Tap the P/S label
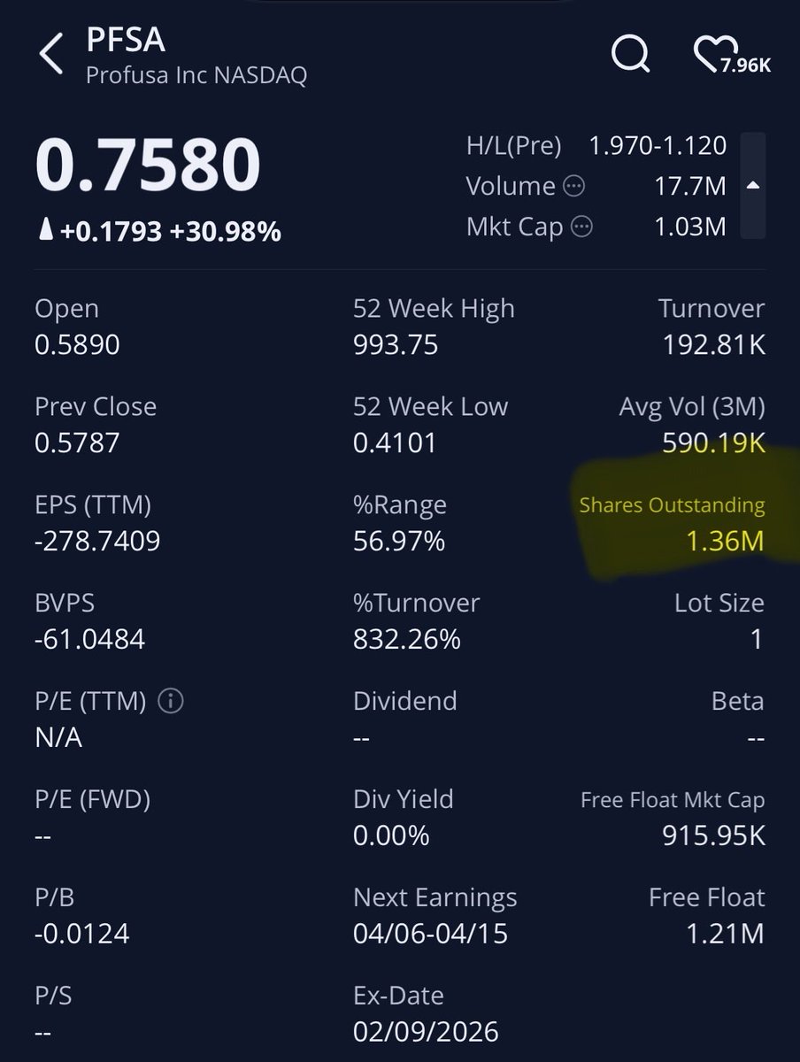Viewport: 800px width, 1062px height. (54, 997)
